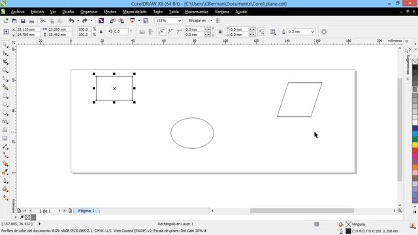Screen dimensions: 418x235
Task: Select the Pick tool in toolbox
Action: click(5, 45)
